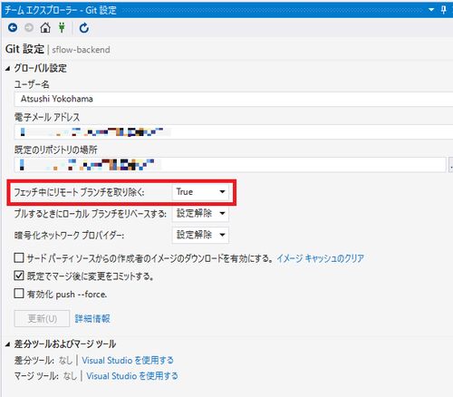Screen dimensions: 453x397
Task: Click the 電子メール アドレス input field
Action: tap(234, 132)
